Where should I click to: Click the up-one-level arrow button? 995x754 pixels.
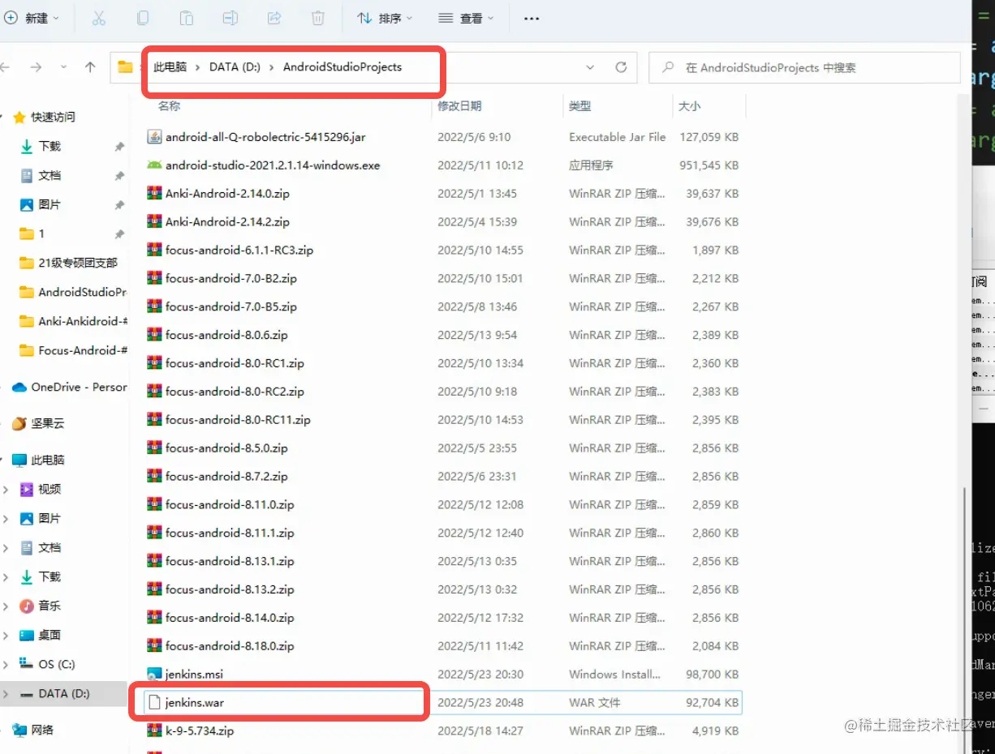(x=90, y=67)
